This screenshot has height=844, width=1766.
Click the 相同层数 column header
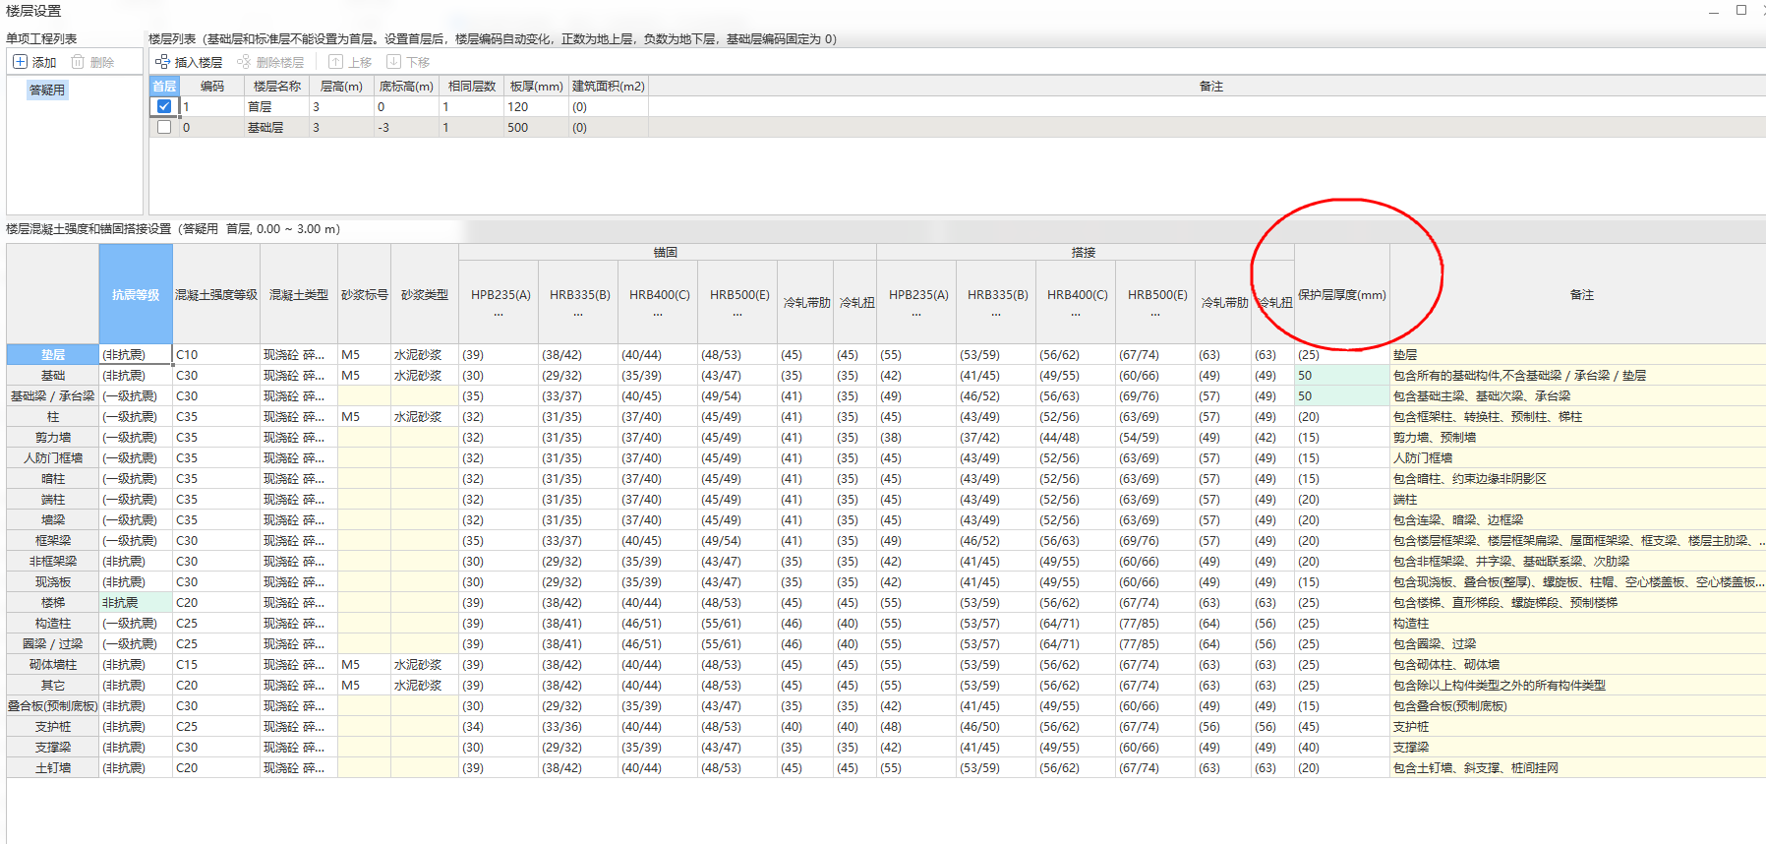click(472, 86)
